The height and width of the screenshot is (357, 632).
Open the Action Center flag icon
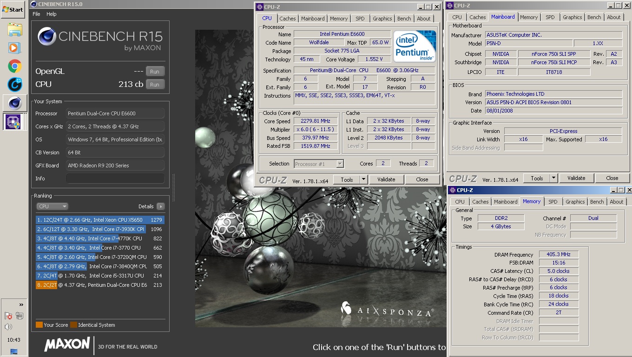click(x=8, y=316)
